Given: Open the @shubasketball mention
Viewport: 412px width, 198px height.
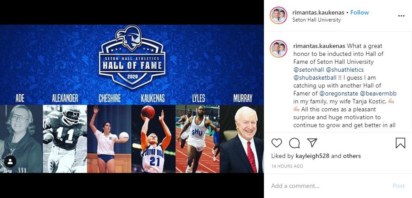Looking at the screenshot, I should tap(315, 78).
